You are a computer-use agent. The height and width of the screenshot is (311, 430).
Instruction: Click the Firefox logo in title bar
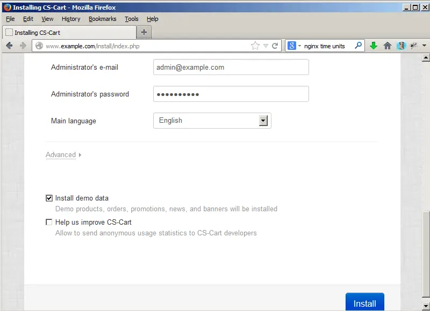[x=8, y=8]
